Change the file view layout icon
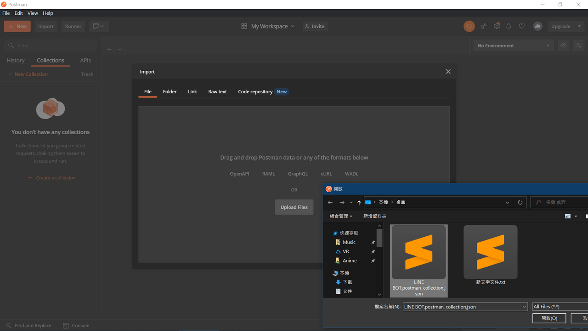The height and width of the screenshot is (331, 588). [x=568, y=216]
